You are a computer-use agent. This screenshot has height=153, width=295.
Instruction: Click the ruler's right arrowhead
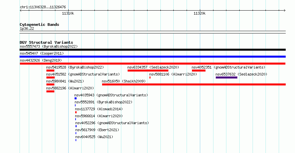click(x=285, y=11)
